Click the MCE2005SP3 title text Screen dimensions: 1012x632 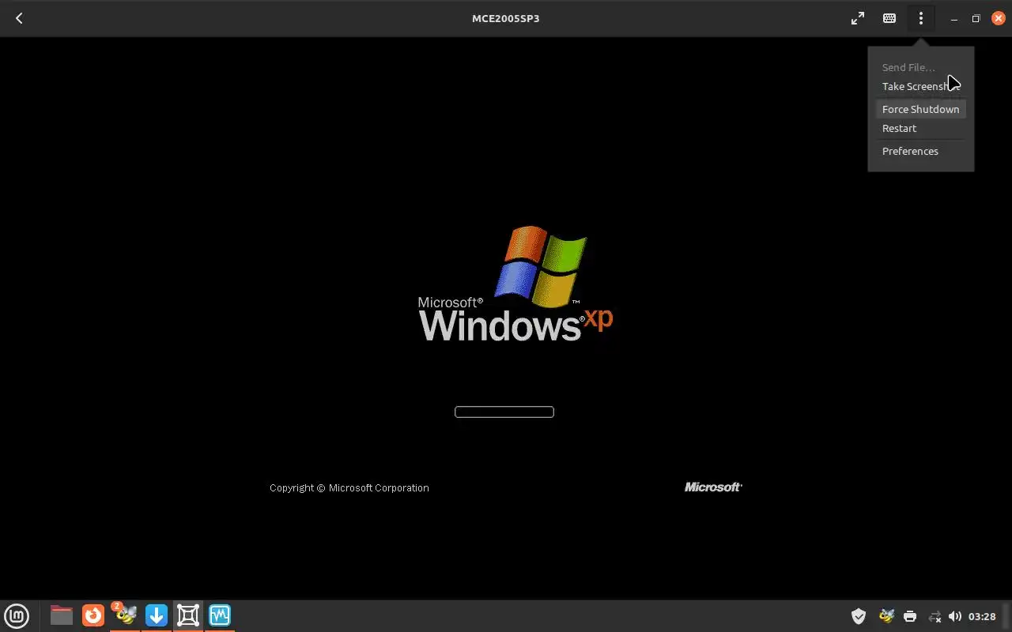point(506,18)
